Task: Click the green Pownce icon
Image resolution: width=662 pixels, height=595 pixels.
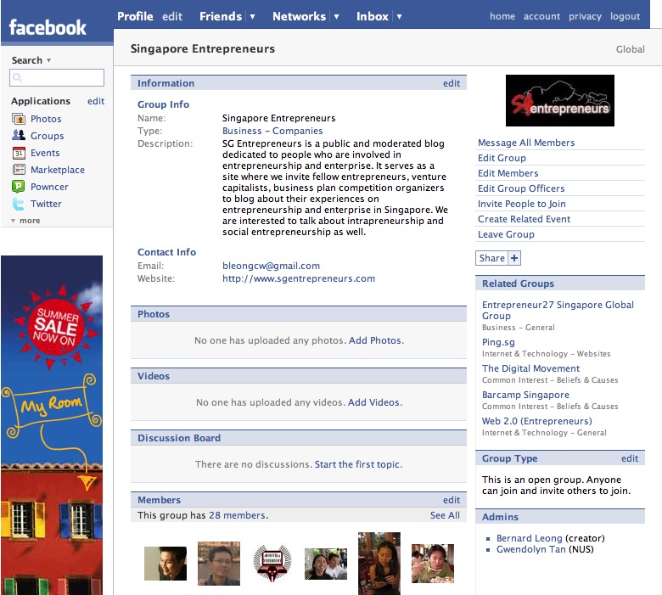Action: [x=19, y=187]
